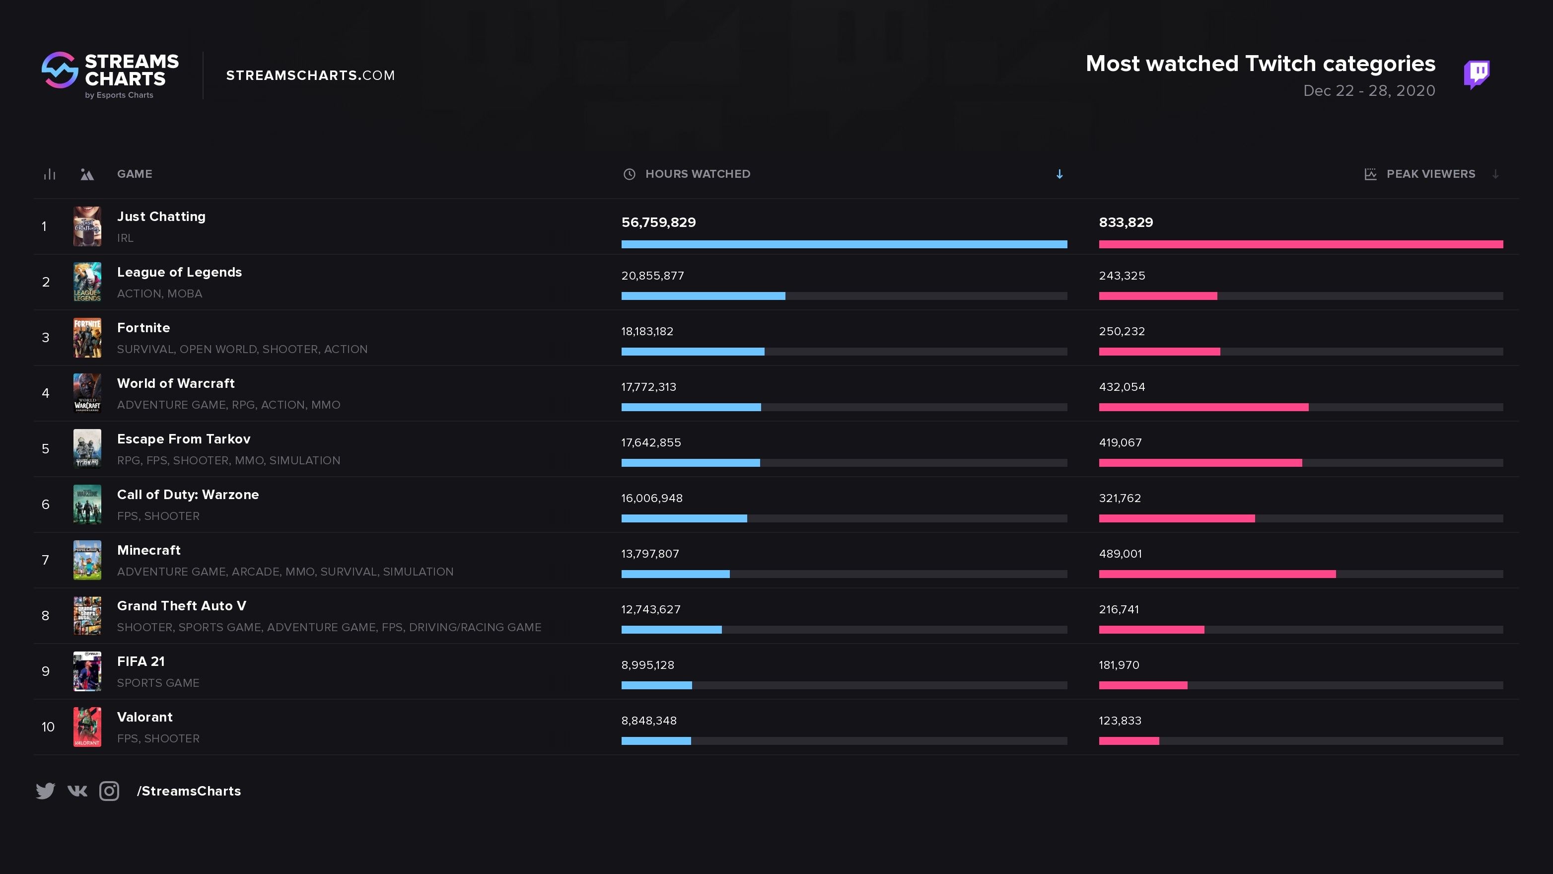
Task: Click the Hours Watched clock icon
Action: tap(630, 174)
